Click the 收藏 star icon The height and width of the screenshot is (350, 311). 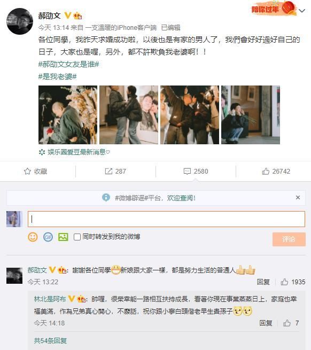[27, 171]
